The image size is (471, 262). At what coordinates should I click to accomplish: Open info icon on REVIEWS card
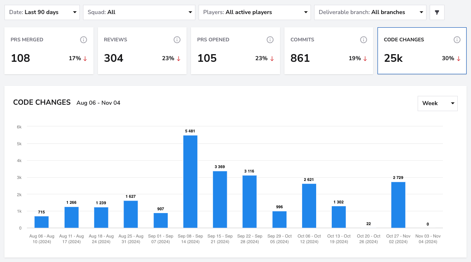click(x=177, y=40)
